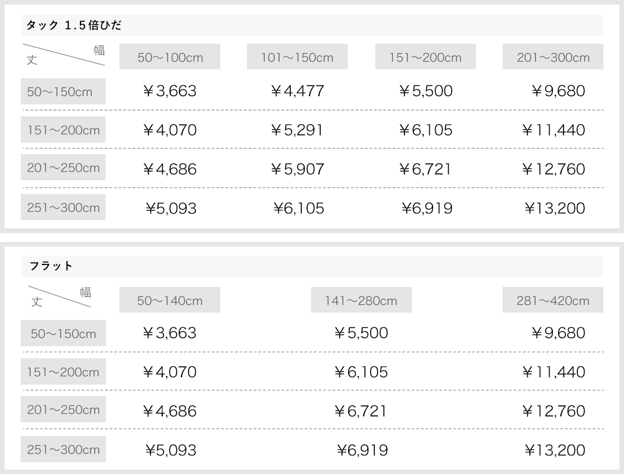624x474 pixels.
Task: Click the 151～200cm row label in the フラット table
Action: 63,372
